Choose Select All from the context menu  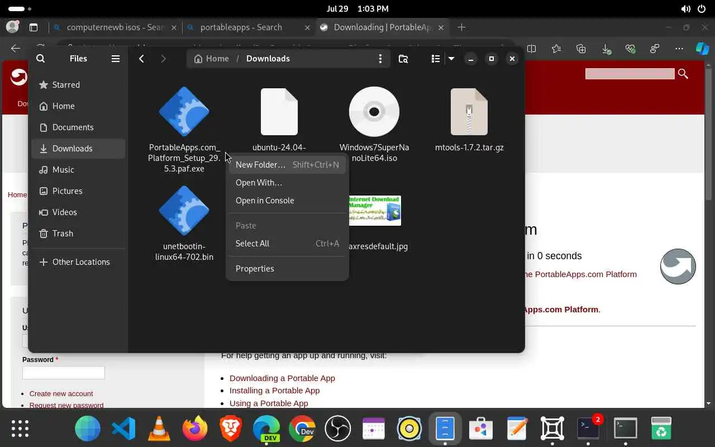coord(287,244)
